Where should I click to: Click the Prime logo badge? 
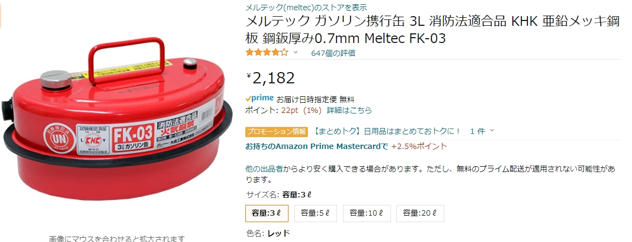(259, 98)
